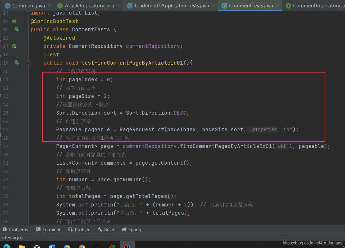Open Microsoft Word from the taskbar
Screen dimensions: 345x248
(52, 246)
